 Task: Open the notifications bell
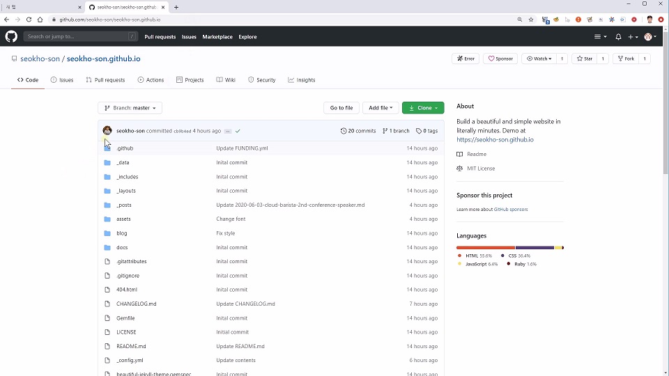coord(618,37)
